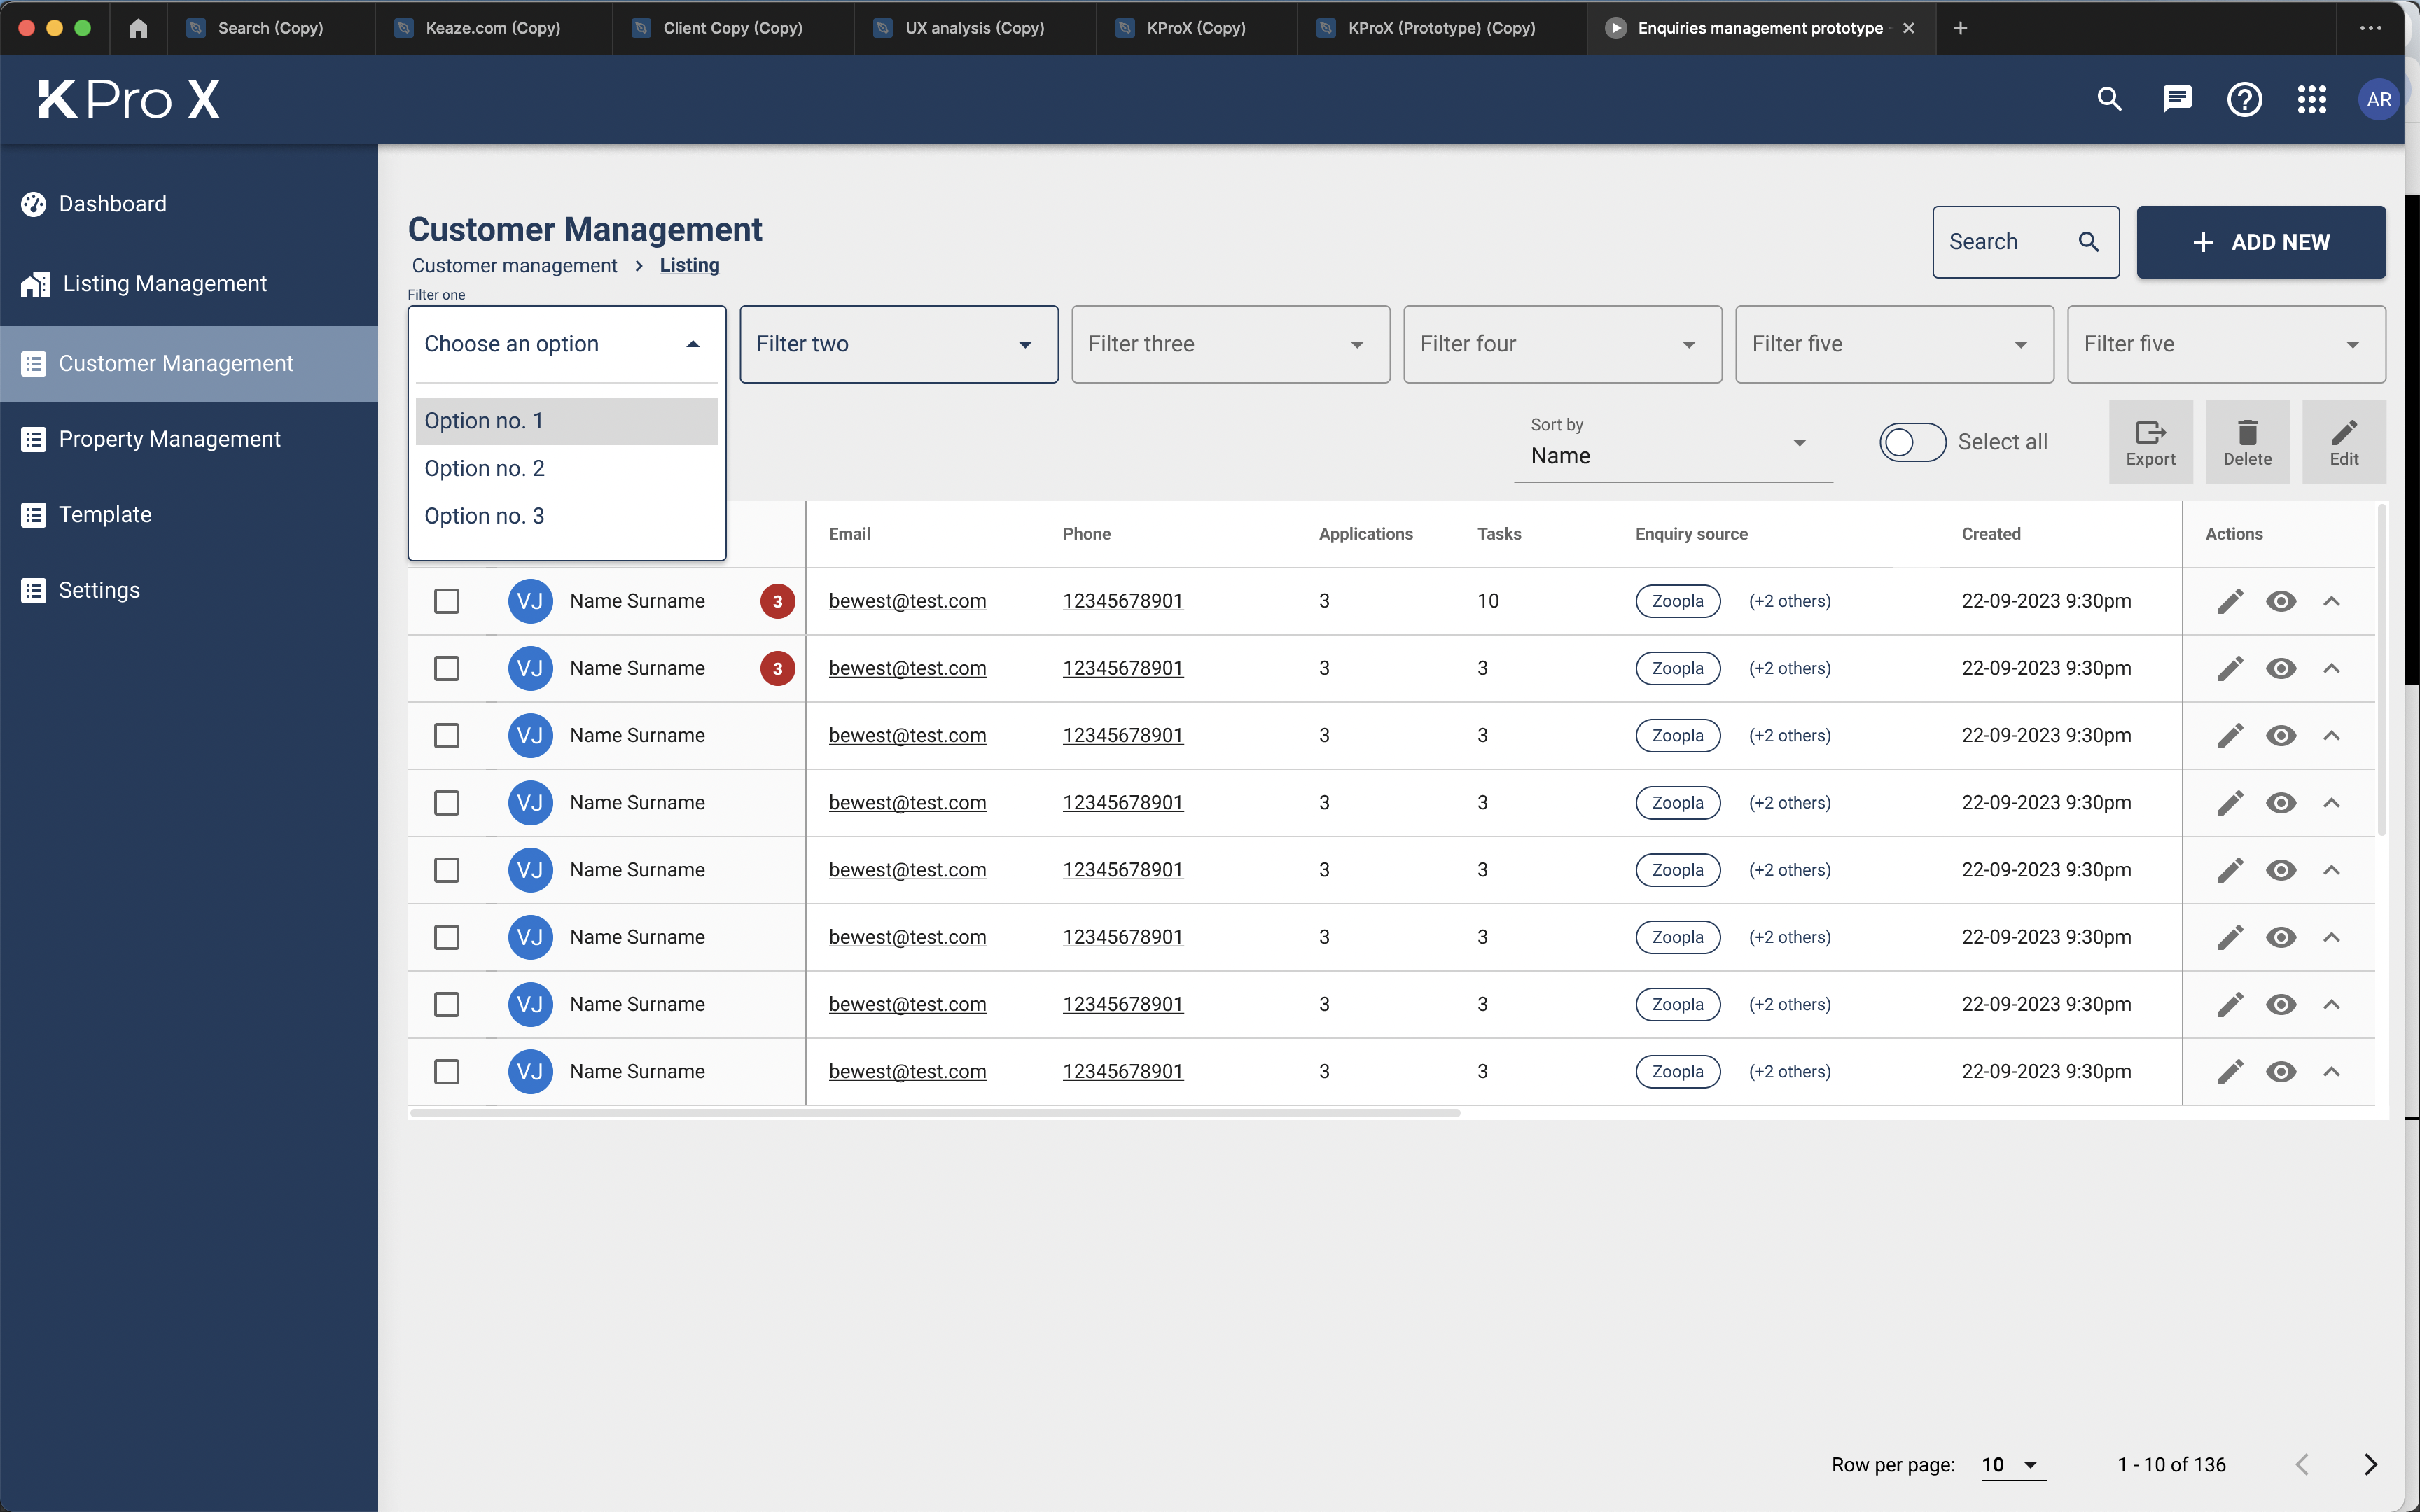The width and height of the screenshot is (2420, 1512).
Task: Click the horizontal table scrollbar
Action: coord(935,1112)
